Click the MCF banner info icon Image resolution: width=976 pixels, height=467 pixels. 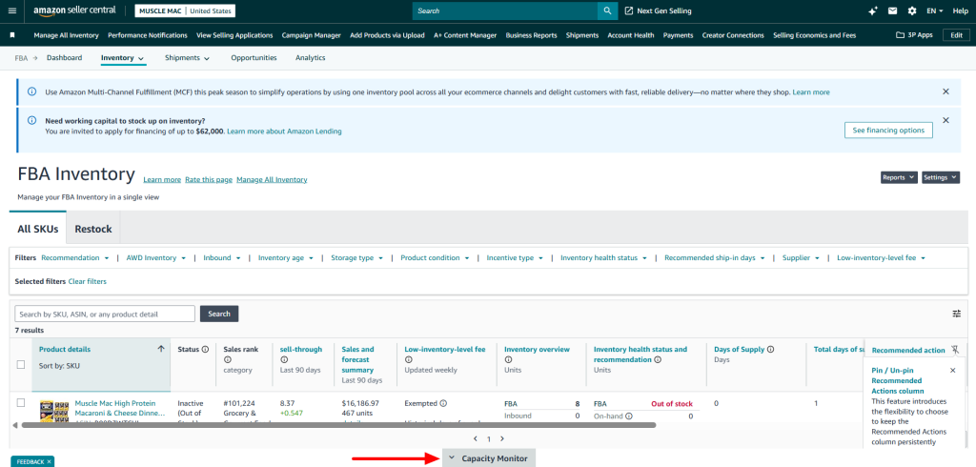32,91
